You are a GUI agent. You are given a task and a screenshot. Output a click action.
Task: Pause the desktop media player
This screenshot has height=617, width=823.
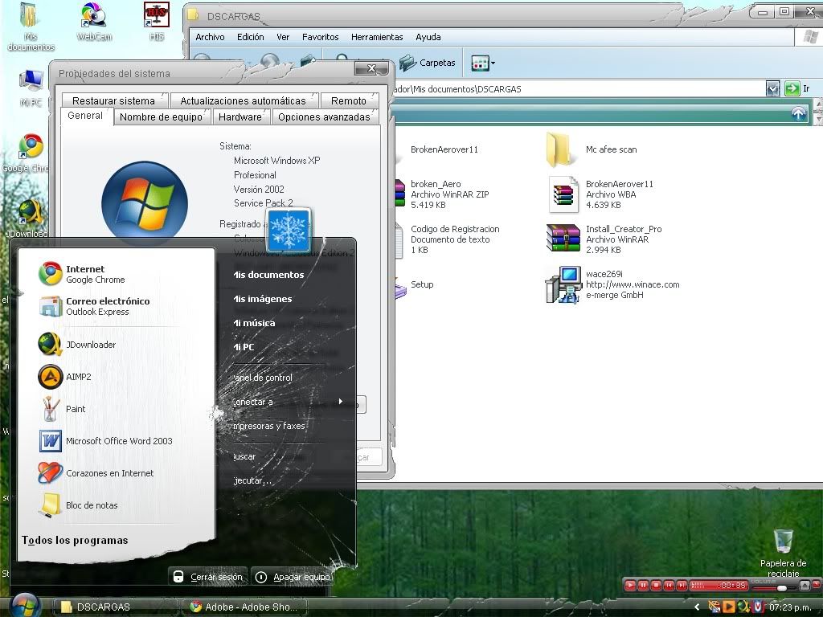(643, 585)
